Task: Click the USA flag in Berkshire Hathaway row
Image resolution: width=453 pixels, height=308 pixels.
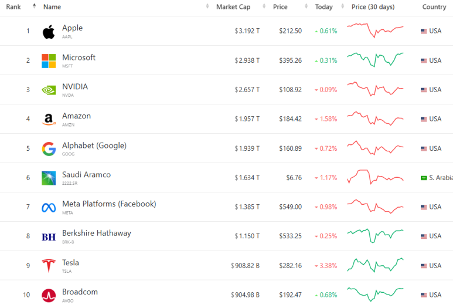Action: click(424, 236)
